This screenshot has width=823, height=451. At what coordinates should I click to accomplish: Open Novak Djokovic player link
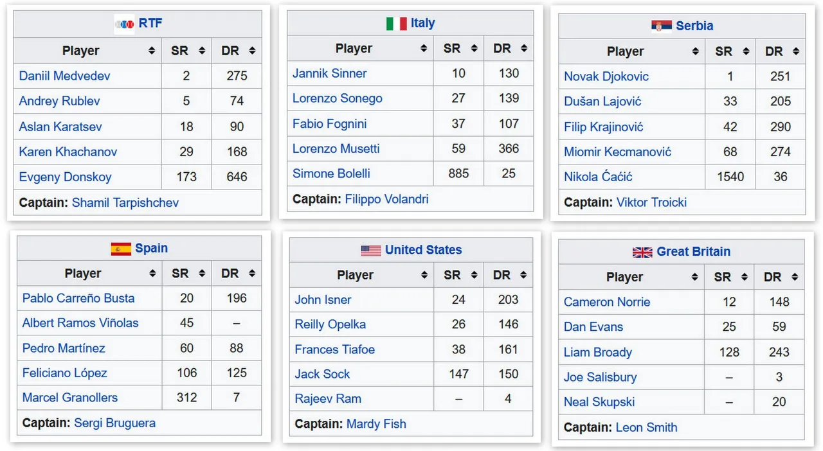[606, 76]
